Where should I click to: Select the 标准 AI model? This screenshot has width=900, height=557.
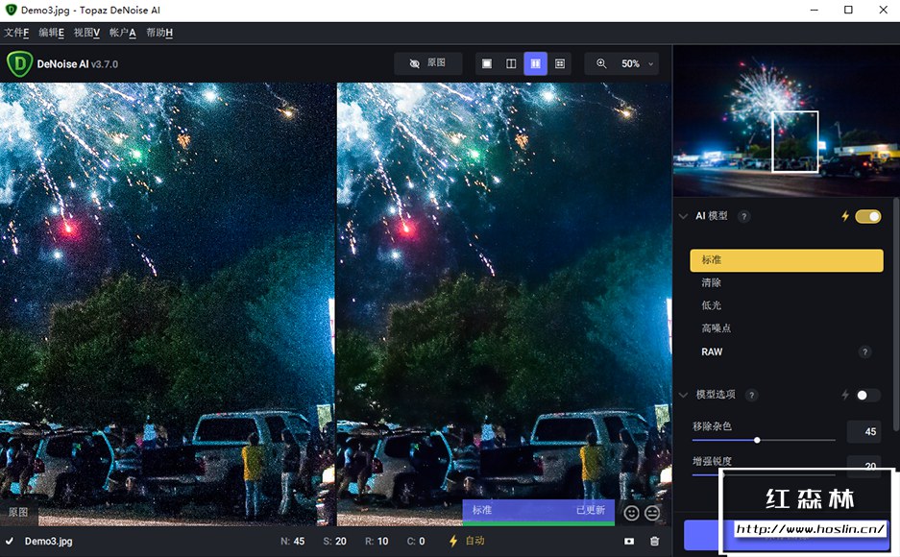tap(787, 260)
